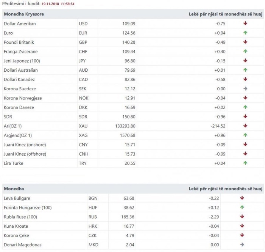Viewport: 265px width, 252px height.
Task: Click the red down arrow for Dollar Amerikan
Action: 245,24
